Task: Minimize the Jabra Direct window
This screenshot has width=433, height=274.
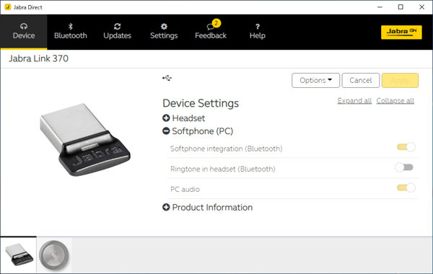Action: [380, 7]
